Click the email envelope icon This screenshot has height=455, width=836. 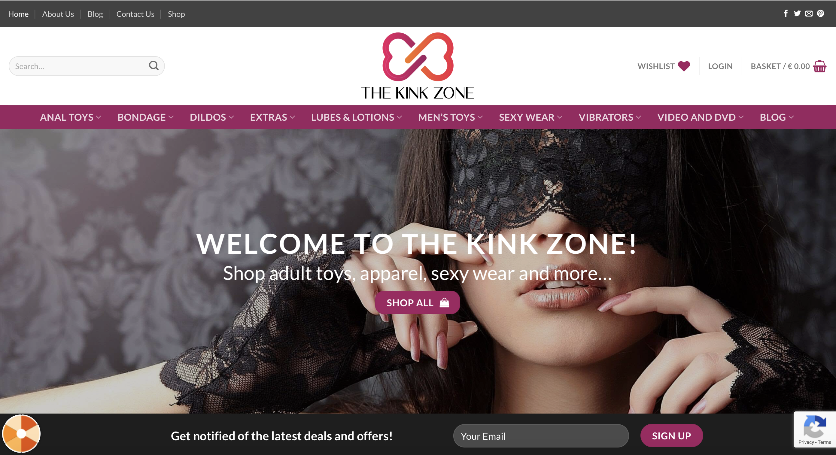pyautogui.click(x=809, y=13)
